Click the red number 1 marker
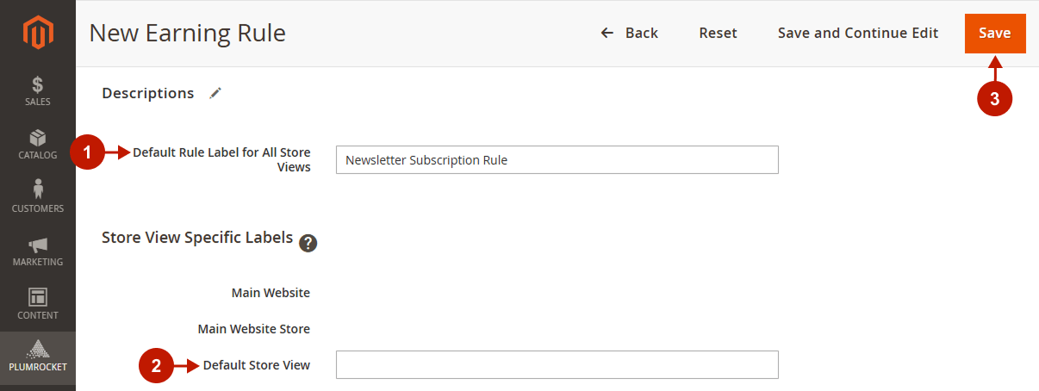This screenshot has width=1039, height=391. tap(85, 153)
